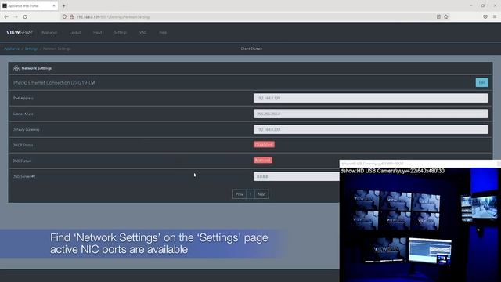
Task: Focus the Subnet Mask field
Action: click(370, 114)
